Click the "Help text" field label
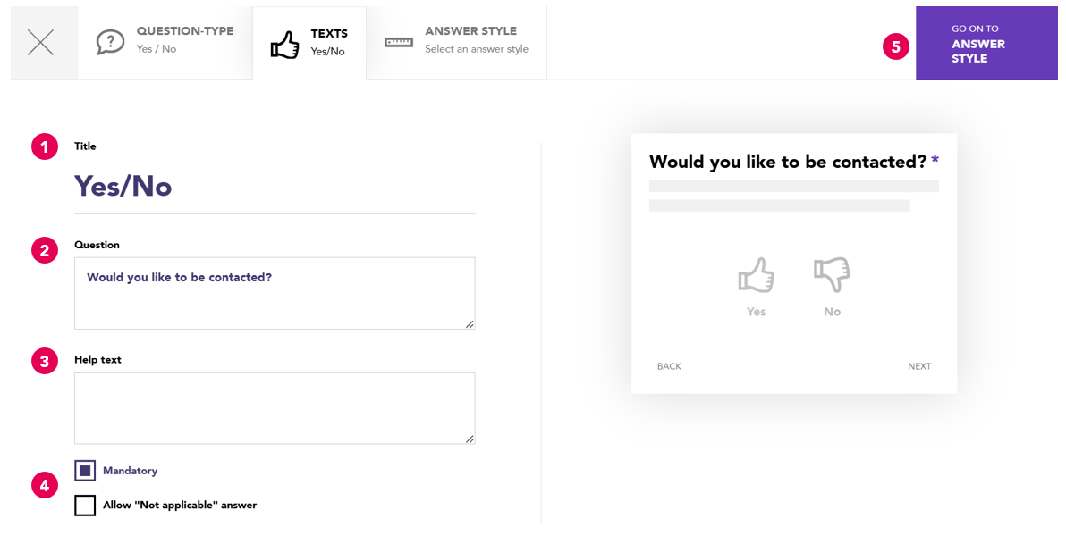Screen dimensions: 1066x544 click(97, 360)
